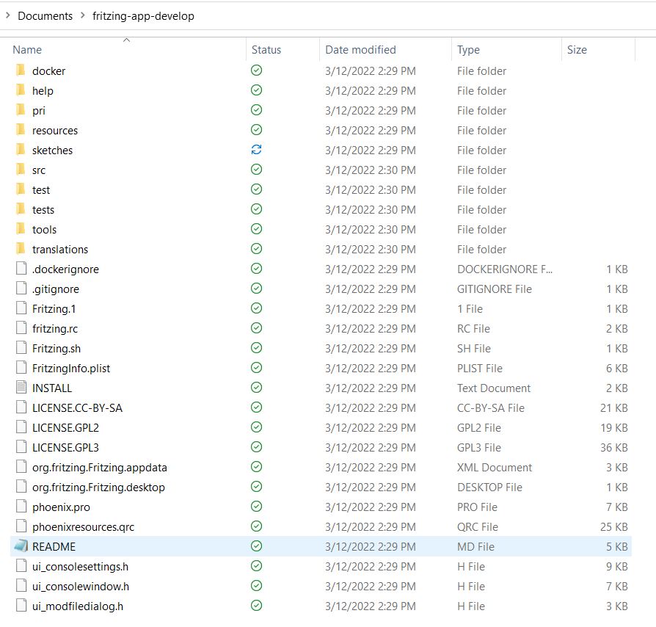Select the phoenixresources.qrc file

tap(83, 526)
